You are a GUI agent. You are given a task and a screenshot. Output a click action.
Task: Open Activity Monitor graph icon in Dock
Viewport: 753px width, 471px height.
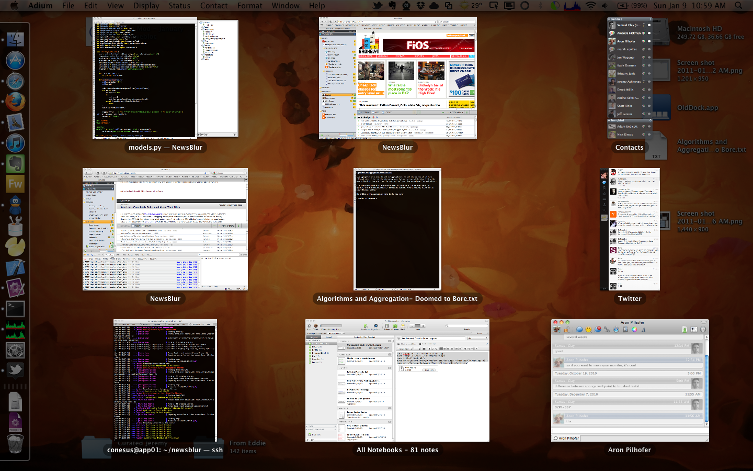click(x=15, y=329)
